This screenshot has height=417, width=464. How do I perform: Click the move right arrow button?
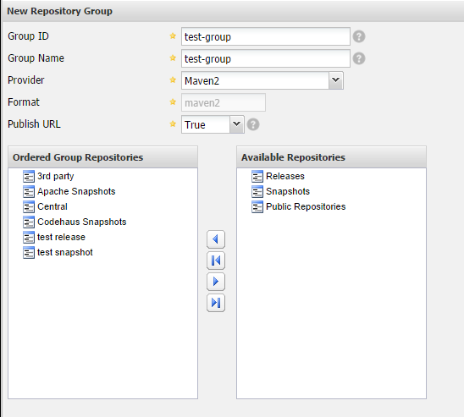click(216, 282)
